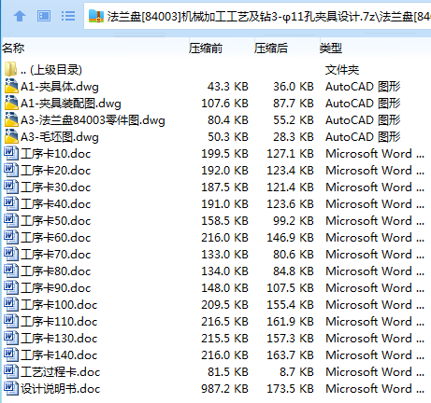Select the file name 工序卡20.doc
Image resolution: width=431 pixels, height=403 pixels.
(x=56, y=171)
